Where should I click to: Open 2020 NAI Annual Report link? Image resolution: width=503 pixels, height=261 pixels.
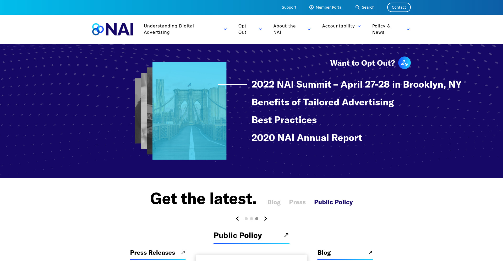point(307,138)
